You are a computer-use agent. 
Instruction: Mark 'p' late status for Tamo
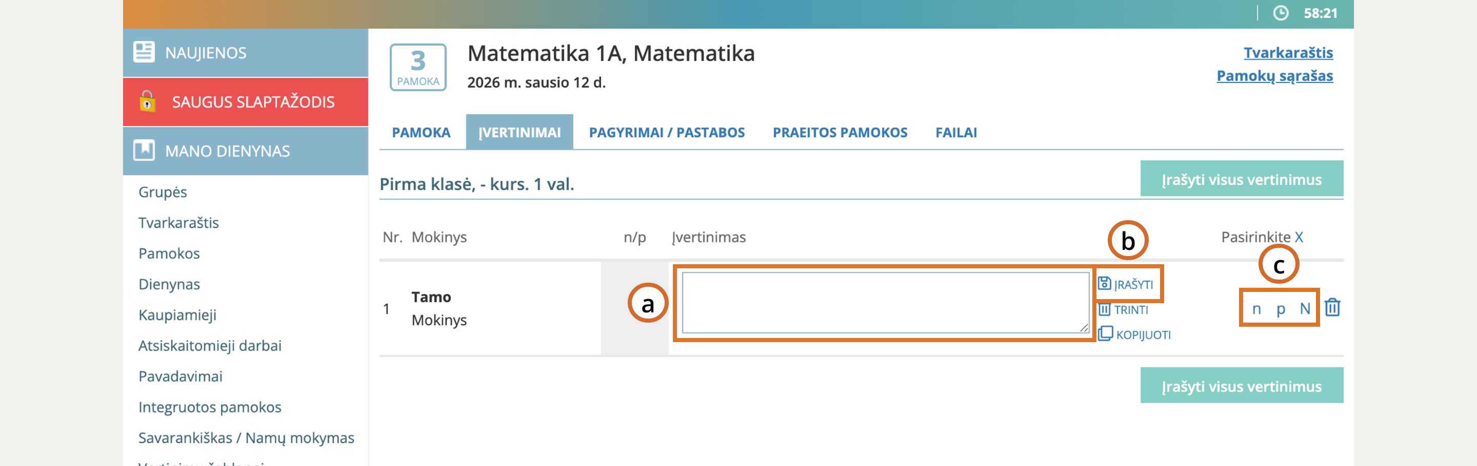tap(1281, 309)
